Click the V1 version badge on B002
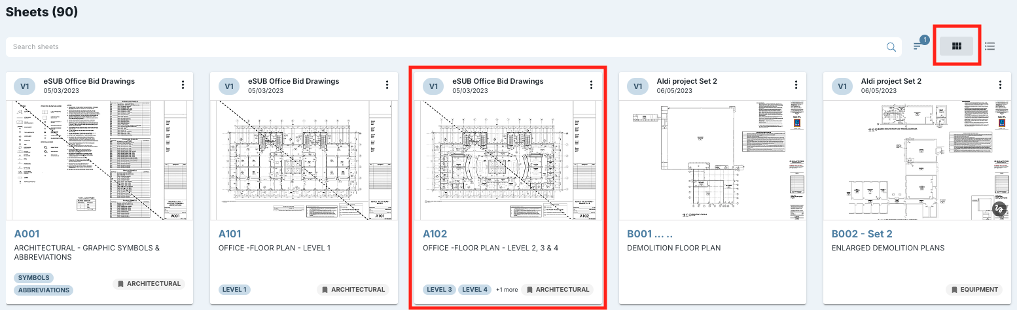 pos(842,86)
